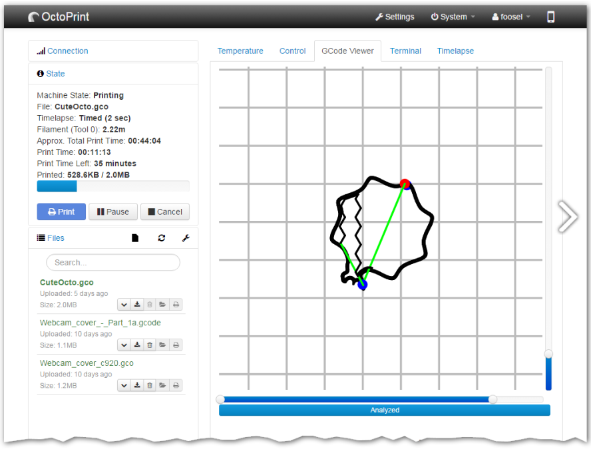Refresh the file list
Screen dimensions: 591x449
162,238
